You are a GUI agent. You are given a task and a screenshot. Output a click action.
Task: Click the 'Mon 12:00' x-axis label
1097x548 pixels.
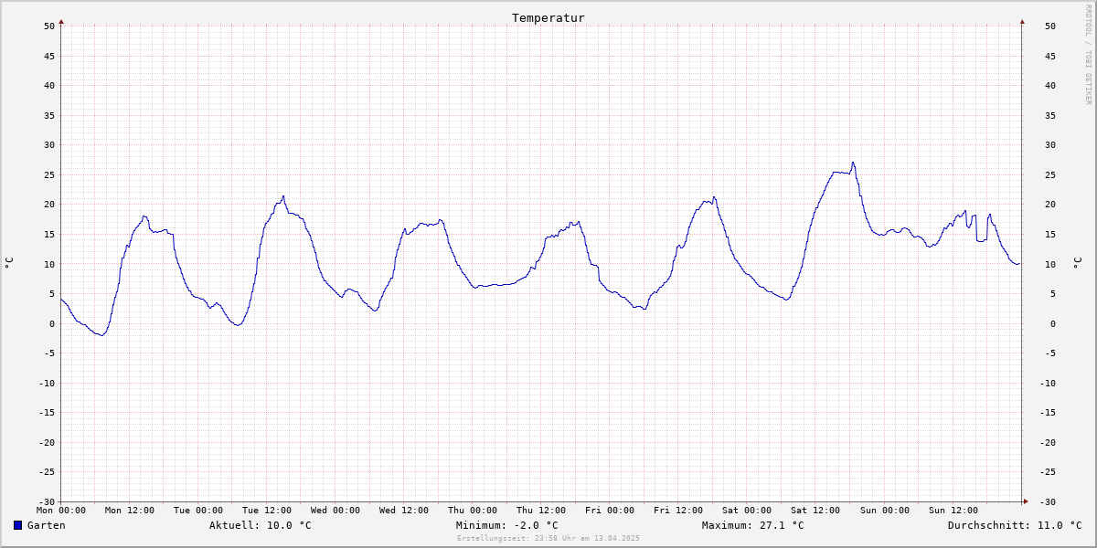point(130,511)
